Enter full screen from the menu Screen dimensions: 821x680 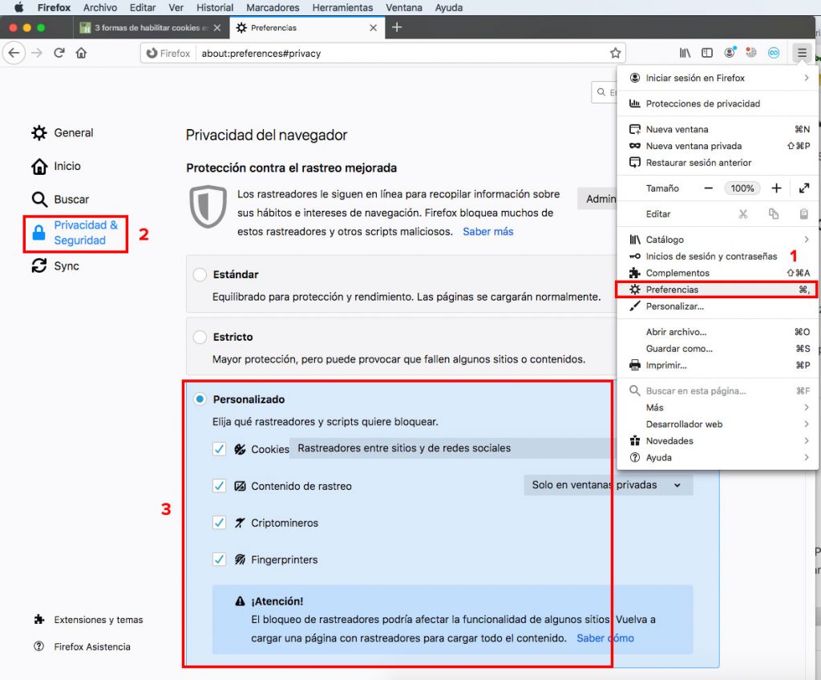(804, 188)
